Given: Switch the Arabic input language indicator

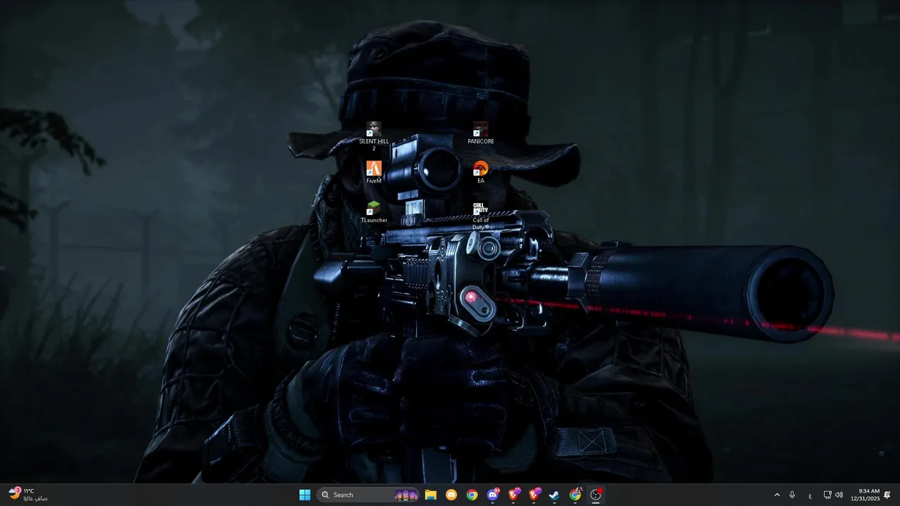Looking at the screenshot, I should pyautogui.click(x=810, y=495).
